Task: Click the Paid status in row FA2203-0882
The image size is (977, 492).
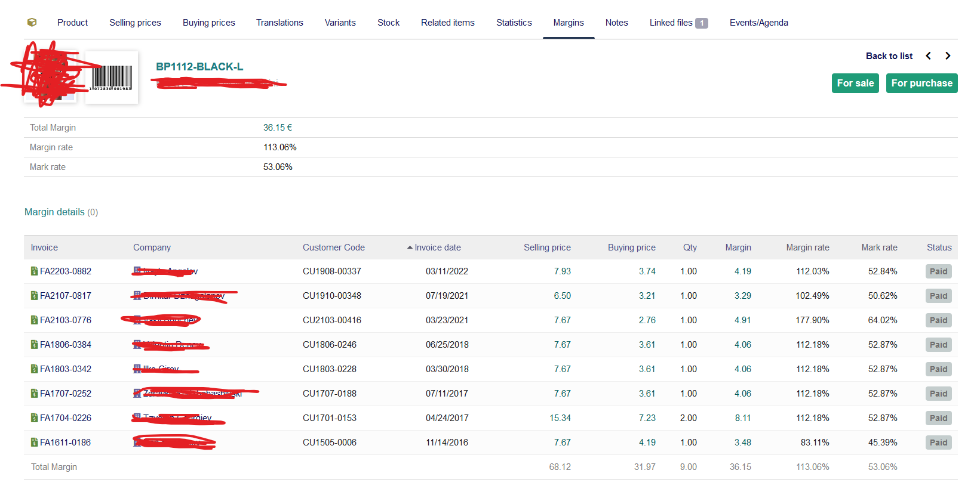Action: (x=939, y=271)
